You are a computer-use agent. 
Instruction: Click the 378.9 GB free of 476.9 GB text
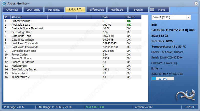click(x=167, y=74)
